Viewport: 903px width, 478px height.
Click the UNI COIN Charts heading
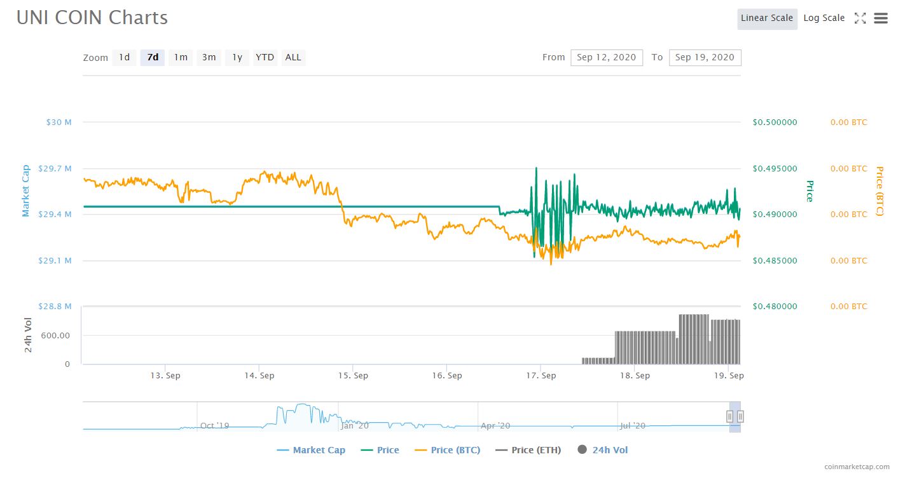coord(92,18)
